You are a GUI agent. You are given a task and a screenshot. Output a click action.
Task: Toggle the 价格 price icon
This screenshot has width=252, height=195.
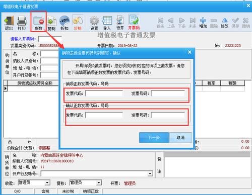click(78, 23)
